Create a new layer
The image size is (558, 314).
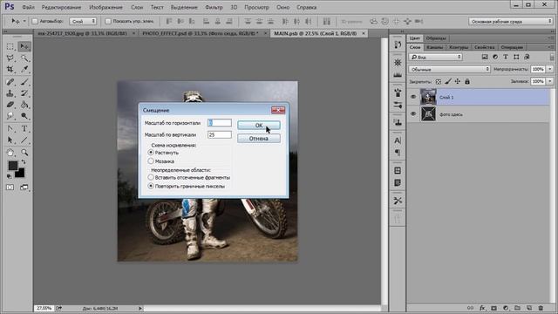[529, 308]
